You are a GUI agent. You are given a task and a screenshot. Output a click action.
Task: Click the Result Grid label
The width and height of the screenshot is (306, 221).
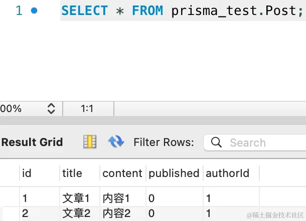pyautogui.click(x=32, y=142)
